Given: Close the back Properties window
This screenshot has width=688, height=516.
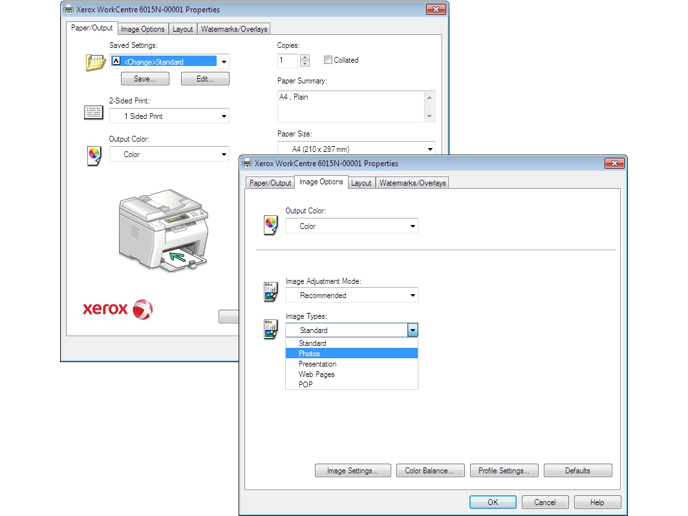Looking at the screenshot, I should pyautogui.click(x=436, y=9).
